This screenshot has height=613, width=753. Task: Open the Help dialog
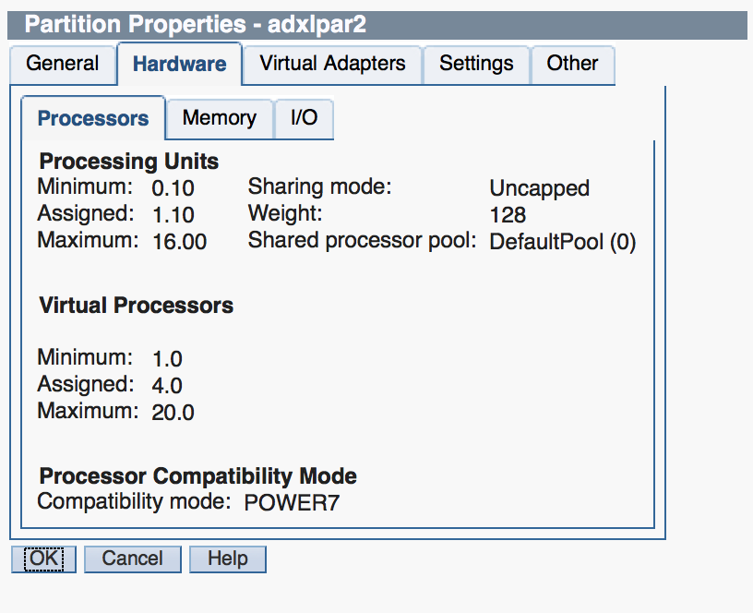point(227,559)
